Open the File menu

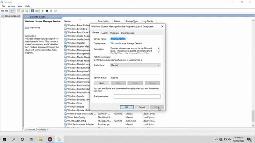click(x=4, y=6)
